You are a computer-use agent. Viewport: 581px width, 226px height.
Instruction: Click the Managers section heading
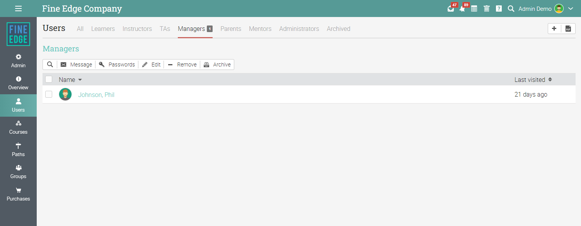[61, 49]
